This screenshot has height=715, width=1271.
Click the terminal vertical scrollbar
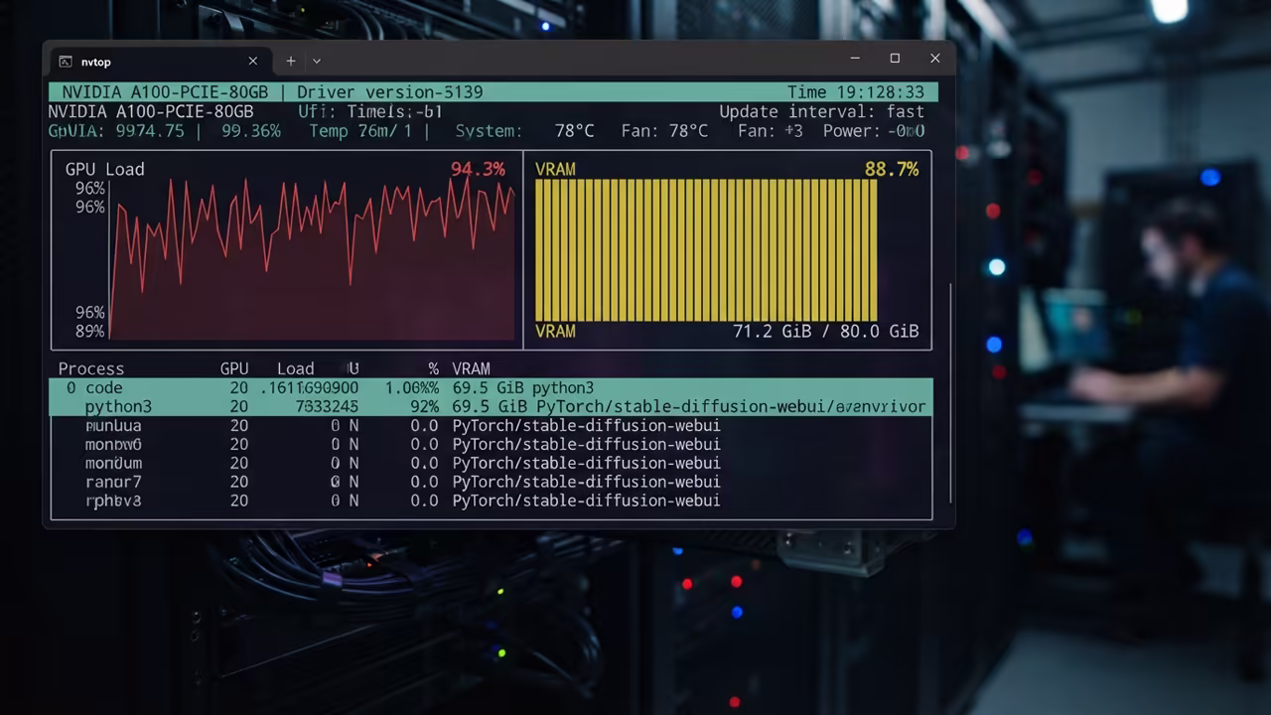click(950, 392)
